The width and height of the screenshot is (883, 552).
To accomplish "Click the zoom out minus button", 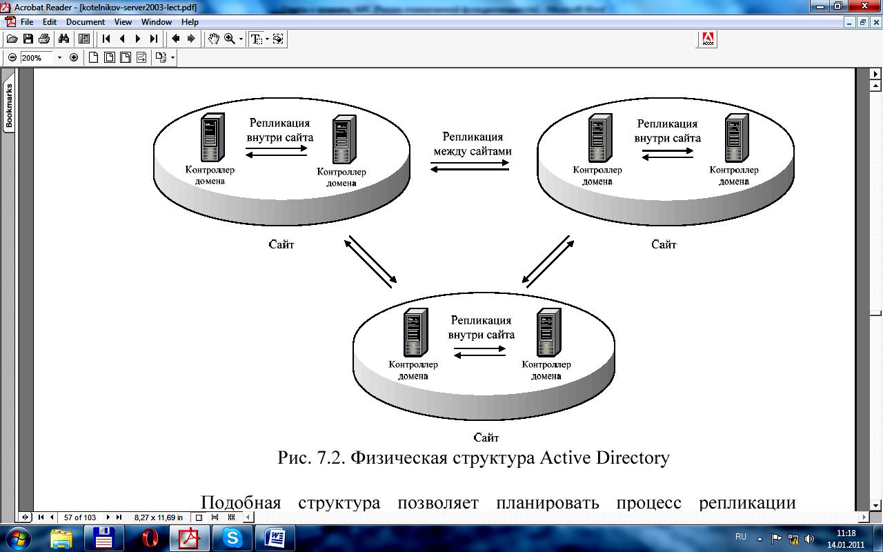I will pyautogui.click(x=12, y=57).
